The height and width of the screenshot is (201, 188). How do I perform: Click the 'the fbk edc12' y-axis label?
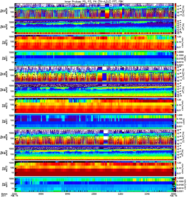5,169
